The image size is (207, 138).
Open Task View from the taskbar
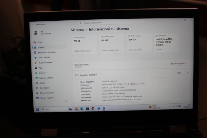pos(71,109)
